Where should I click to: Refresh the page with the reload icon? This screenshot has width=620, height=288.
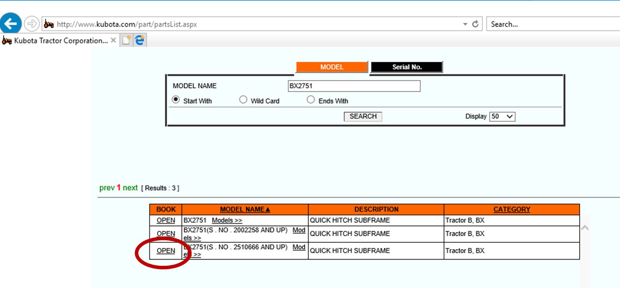475,24
